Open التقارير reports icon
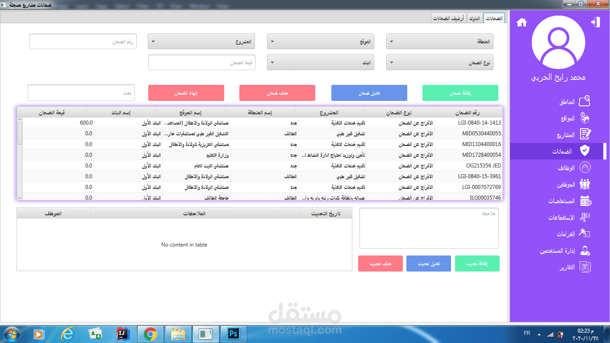Viewport: 610px width, 343px height. pyautogui.click(x=585, y=268)
